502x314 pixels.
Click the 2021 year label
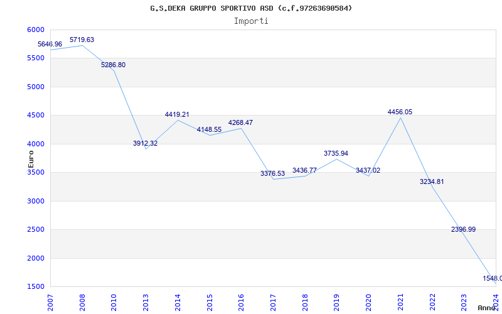pyautogui.click(x=400, y=302)
